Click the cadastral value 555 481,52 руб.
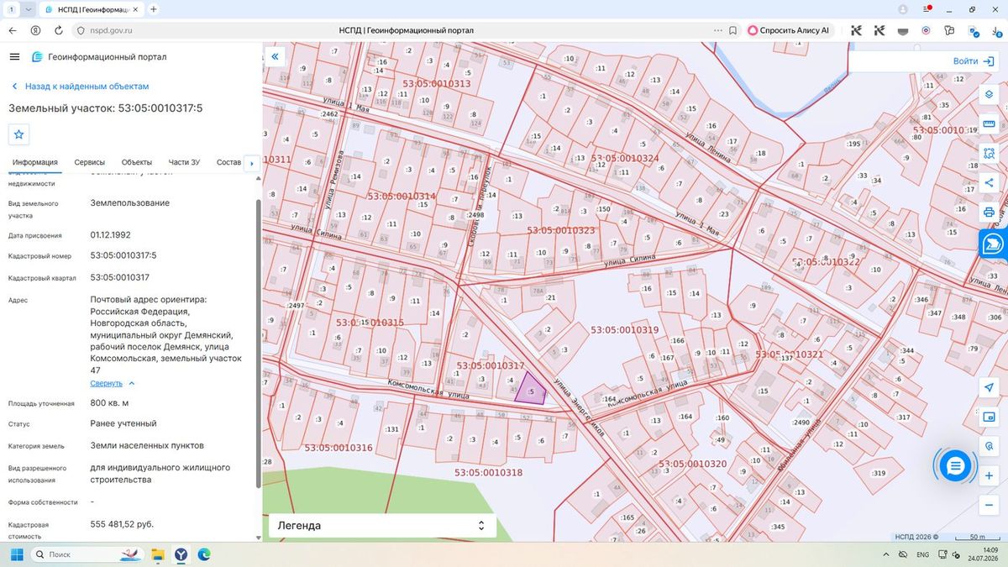This screenshot has width=1008, height=567. coord(122,523)
